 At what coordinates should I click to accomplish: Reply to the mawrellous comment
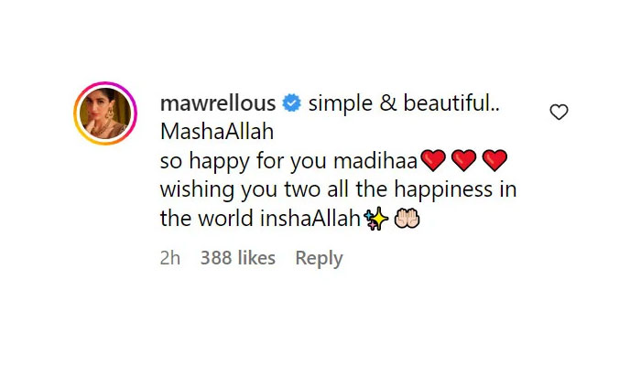point(319,258)
